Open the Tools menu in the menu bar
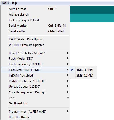This screenshot has width=114, height=120. click(5, 3)
